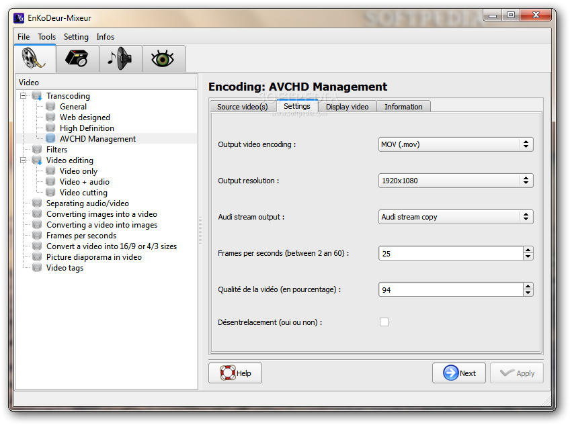Click the icon beside Video tags
The image size is (570, 425).
(37, 268)
